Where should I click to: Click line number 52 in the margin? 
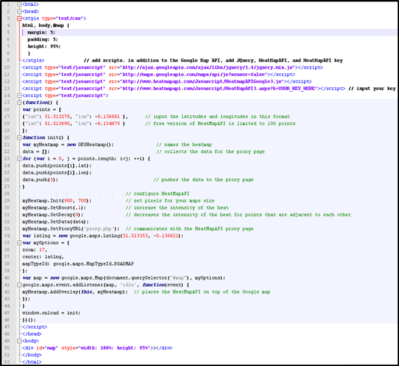pos(7,361)
